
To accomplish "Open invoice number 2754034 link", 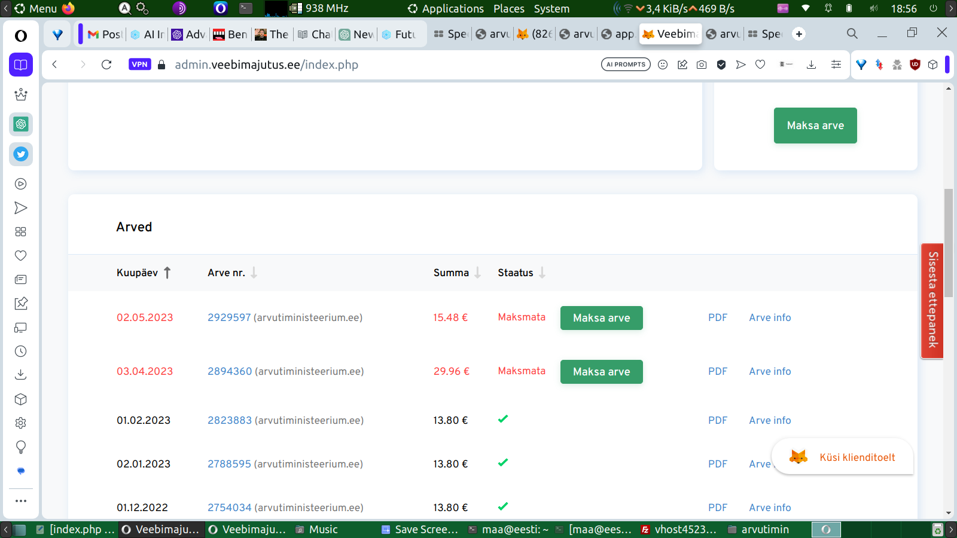I will point(230,508).
